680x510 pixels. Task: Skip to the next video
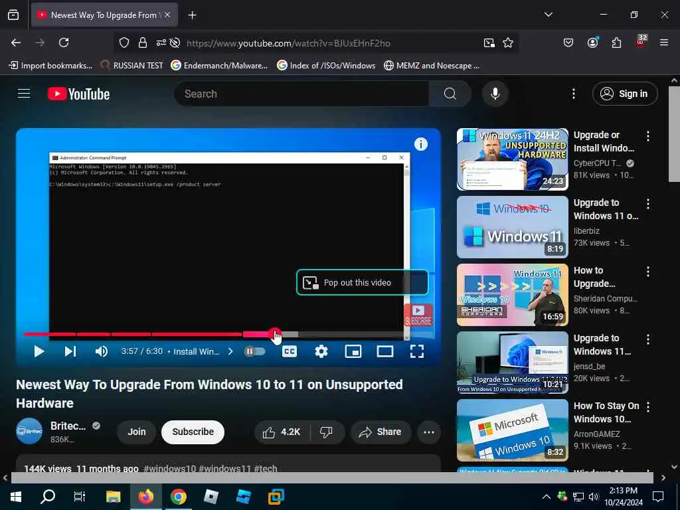(70, 351)
